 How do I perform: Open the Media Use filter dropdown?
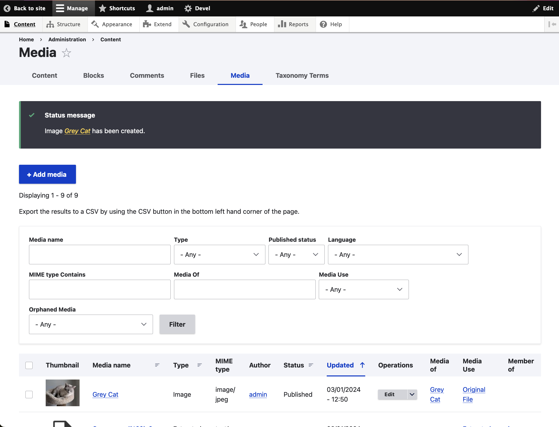click(363, 289)
